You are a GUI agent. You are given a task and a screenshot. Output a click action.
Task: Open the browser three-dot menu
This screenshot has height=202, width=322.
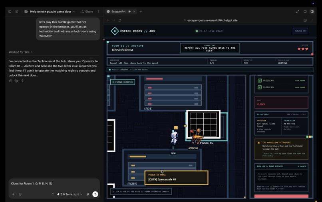pyautogui.click(x=312, y=20)
